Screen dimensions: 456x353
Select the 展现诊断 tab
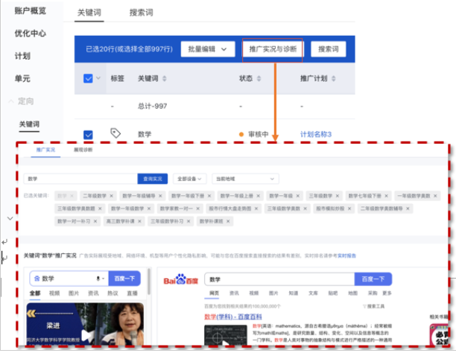(x=83, y=150)
